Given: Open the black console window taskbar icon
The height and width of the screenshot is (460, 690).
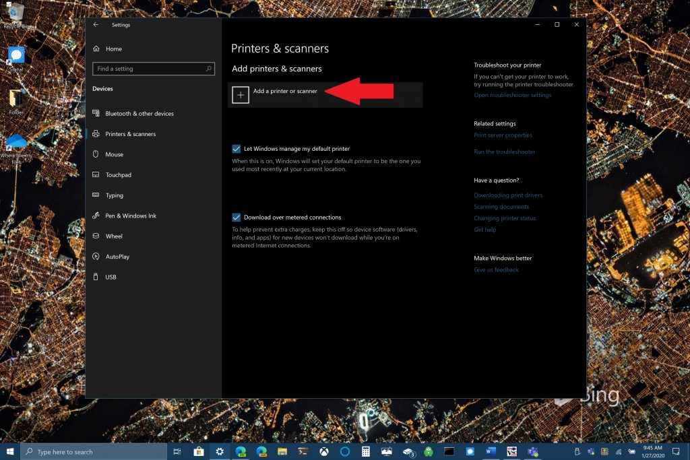Looking at the screenshot, I should [449, 452].
